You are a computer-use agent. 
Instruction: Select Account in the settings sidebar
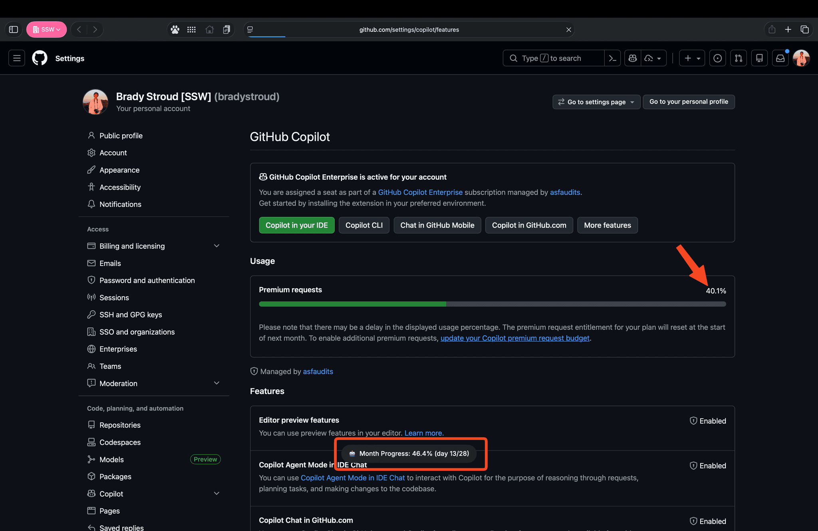[x=113, y=153]
